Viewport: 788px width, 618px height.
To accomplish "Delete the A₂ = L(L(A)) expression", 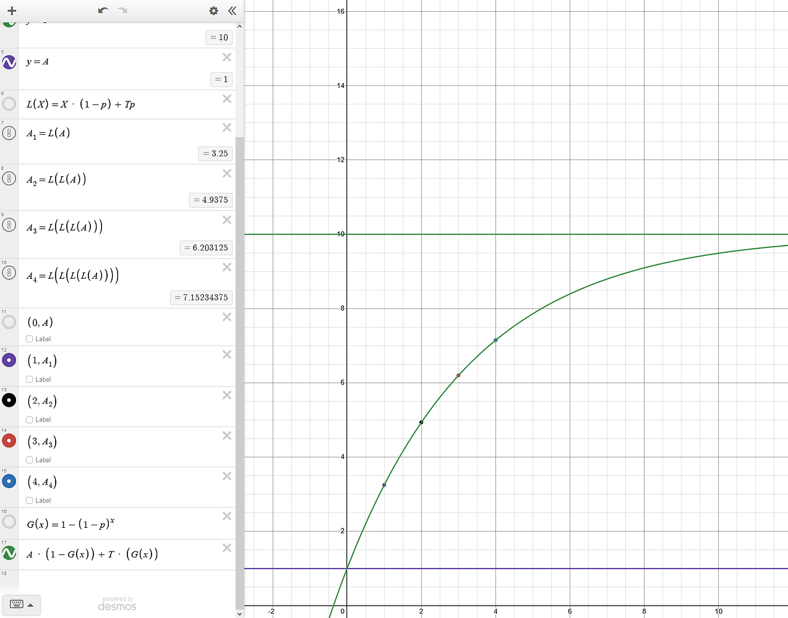I will 226,174.
